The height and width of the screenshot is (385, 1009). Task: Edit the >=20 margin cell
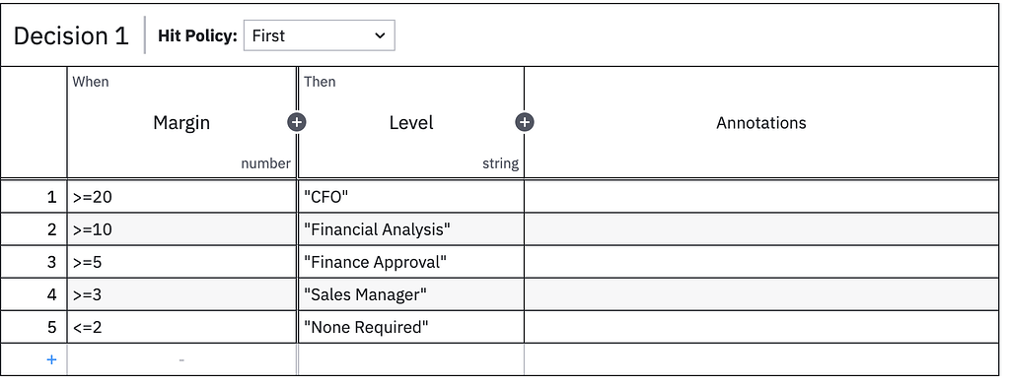click(x=181, y=197)
